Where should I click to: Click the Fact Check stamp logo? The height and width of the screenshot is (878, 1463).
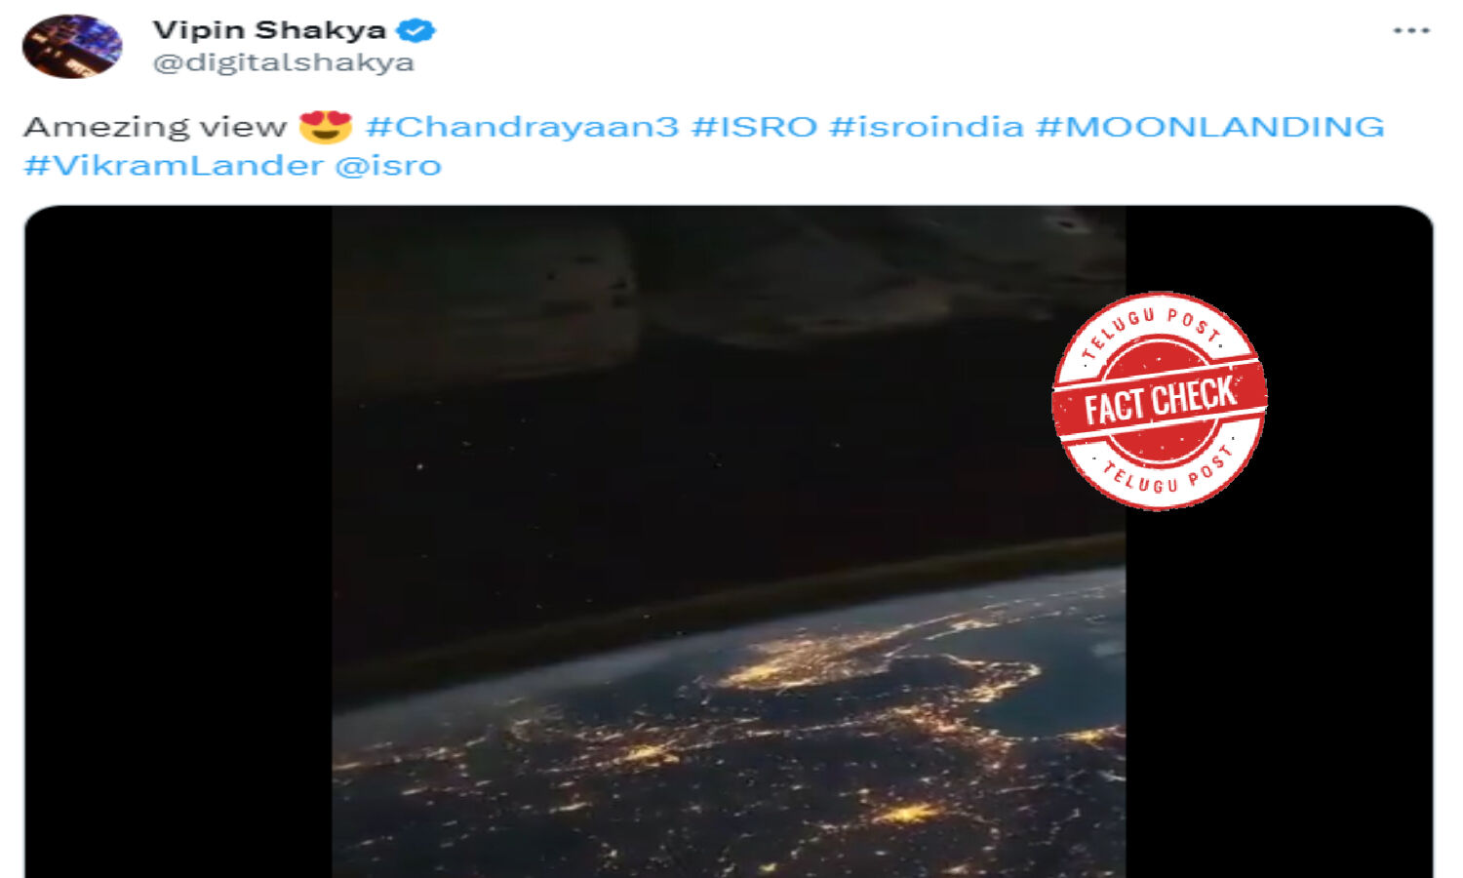click(1159, 400)
